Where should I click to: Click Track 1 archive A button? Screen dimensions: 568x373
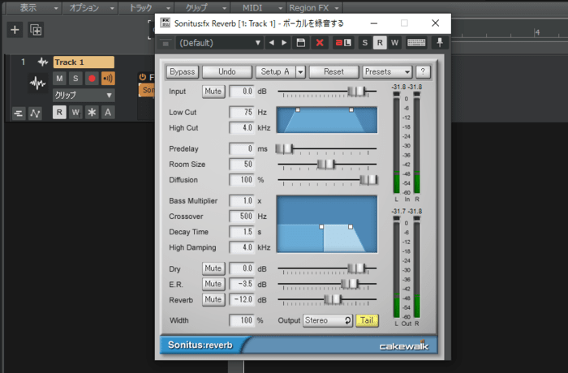pos(108,112)
